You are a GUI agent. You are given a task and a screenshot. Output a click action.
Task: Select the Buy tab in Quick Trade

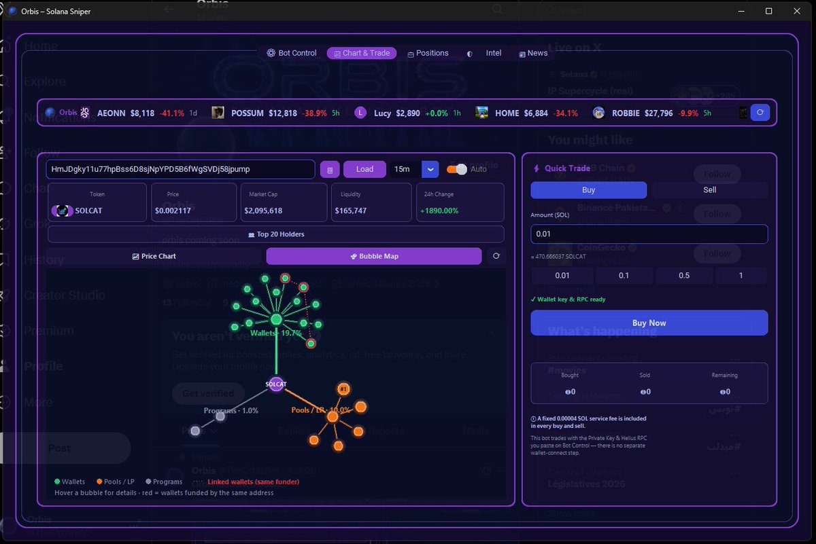tap(588, 189)
